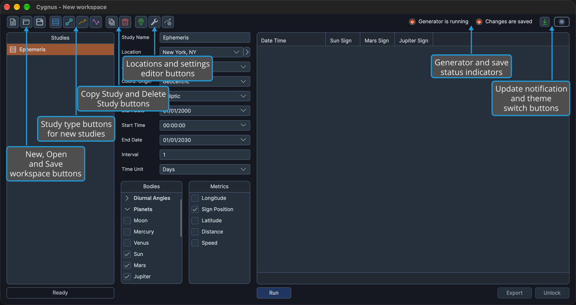Image resolution: width=576 pixels, height=305 pixels.
Task: Check the Moon body checkbox
Action: click(x=127, y=221)
